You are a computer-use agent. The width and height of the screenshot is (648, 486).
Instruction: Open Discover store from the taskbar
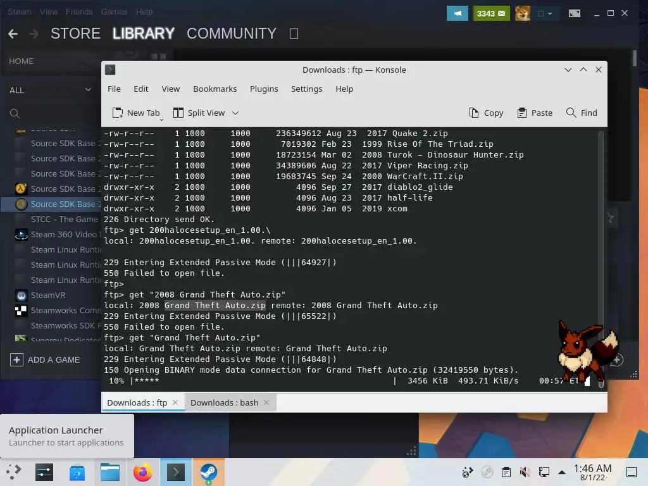click(x=77, y=472)
